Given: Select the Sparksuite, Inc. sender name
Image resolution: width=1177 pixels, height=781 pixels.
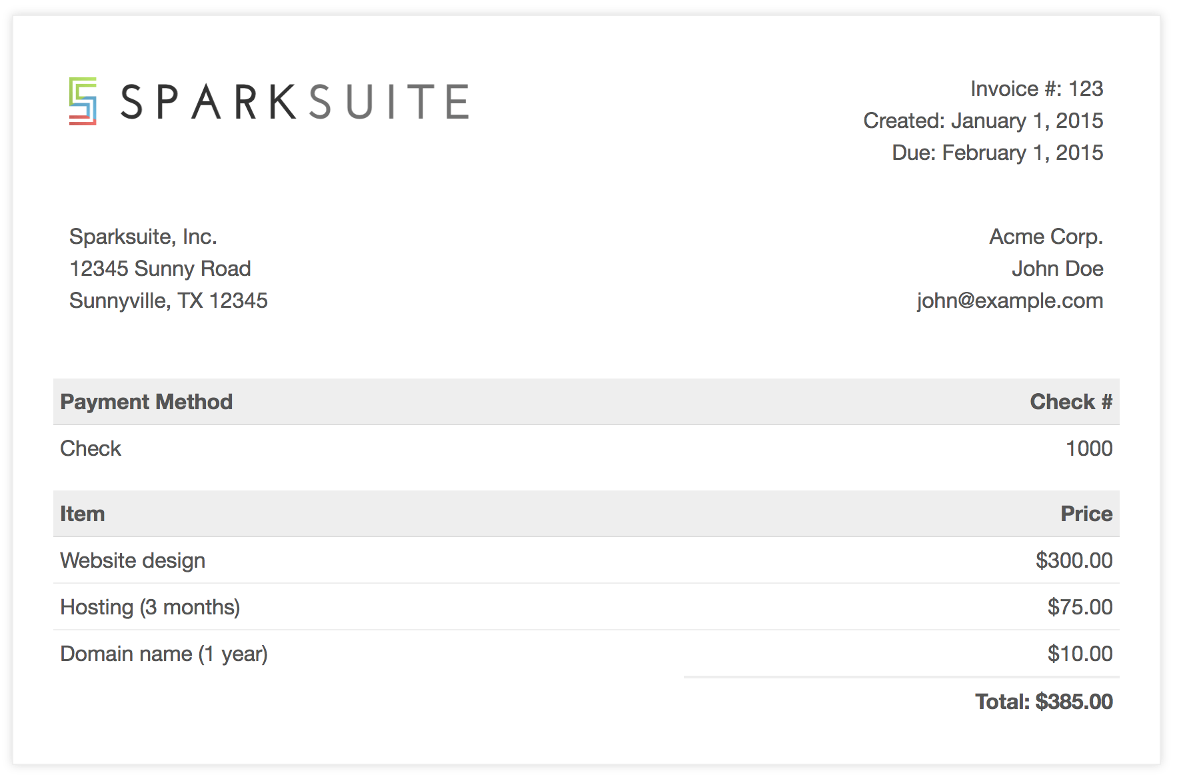Looking at the screenshot, I should pyautogui.click(x=143, y=237).
